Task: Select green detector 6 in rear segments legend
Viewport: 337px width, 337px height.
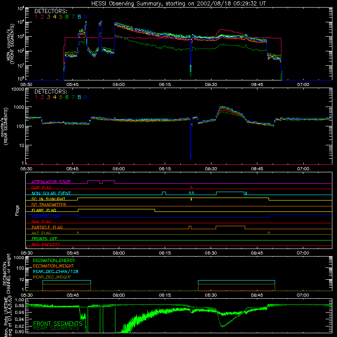Action: pos(67,97)
